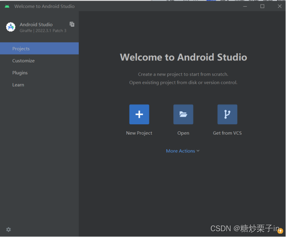Copy About information icon beside Android Studio

click(72, 24)
